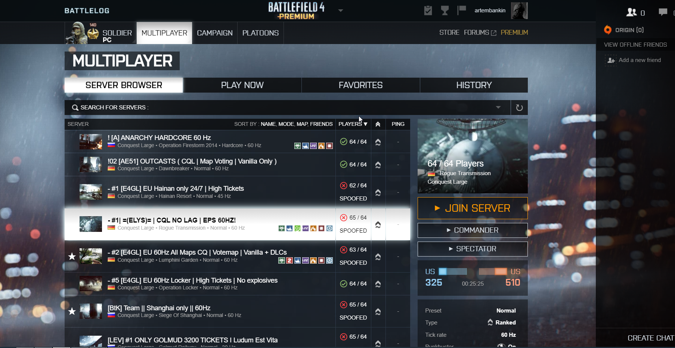Click the Dragon's Teeth flame icon on #2 [E4GL] row
The height and width of the screenshot is (348, 675).
pos(313,260)
